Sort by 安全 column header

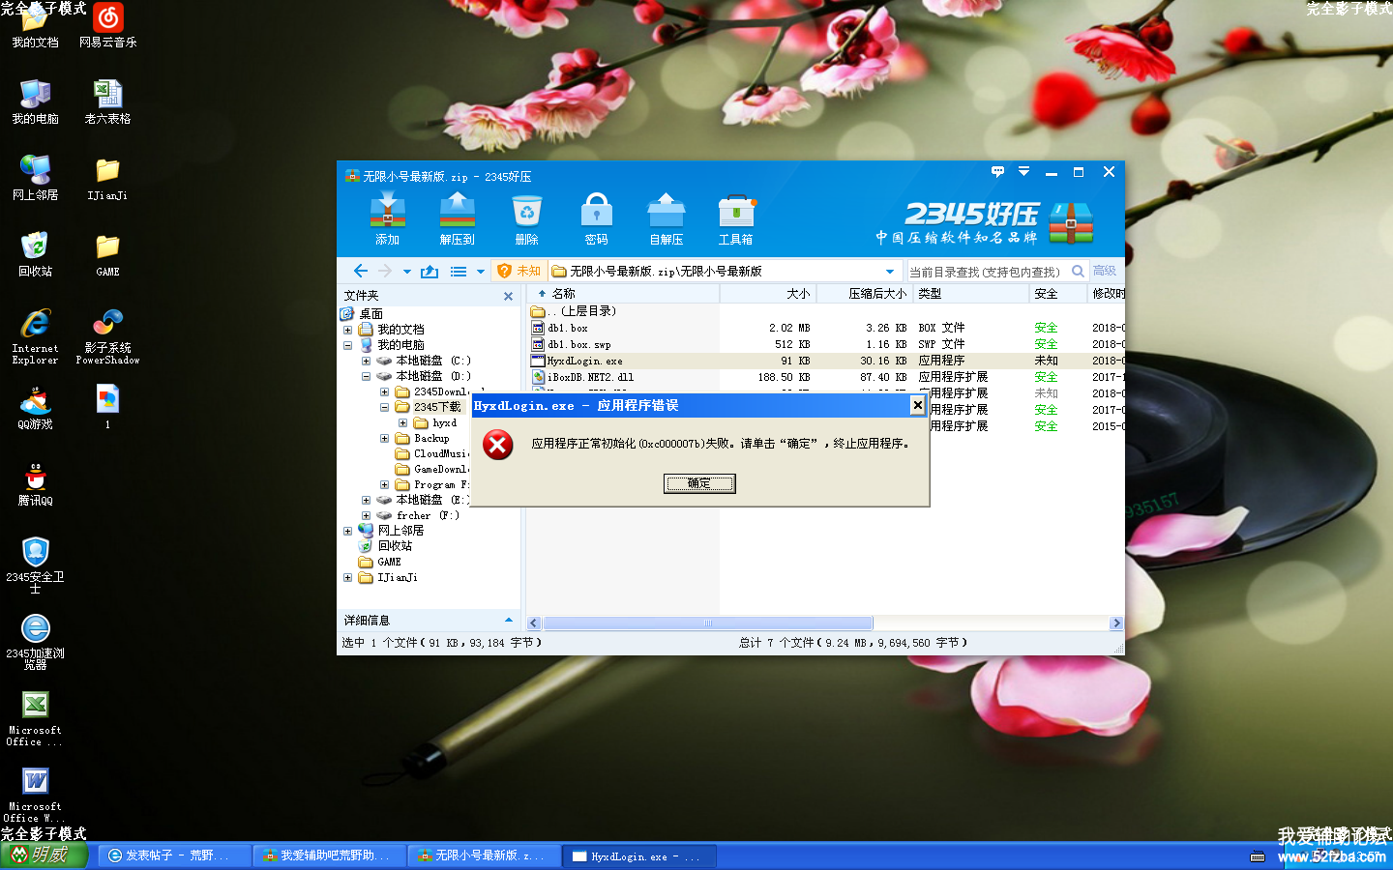point(1058,294)
